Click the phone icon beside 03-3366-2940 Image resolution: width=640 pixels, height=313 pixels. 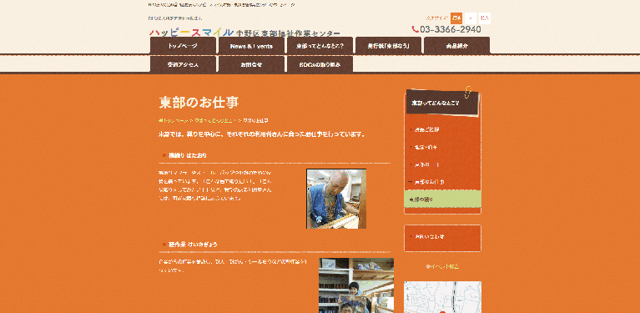(x=415, y=29)
